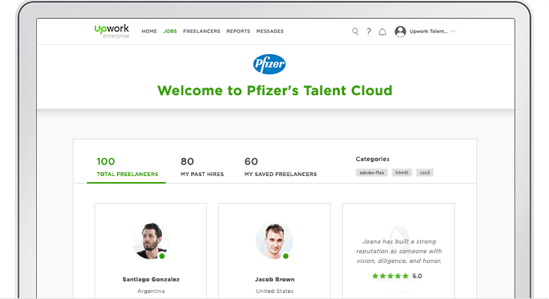This screenshot has width=549, height=299.
Task: Click the Pfizer logo
Action: [269, 64]
